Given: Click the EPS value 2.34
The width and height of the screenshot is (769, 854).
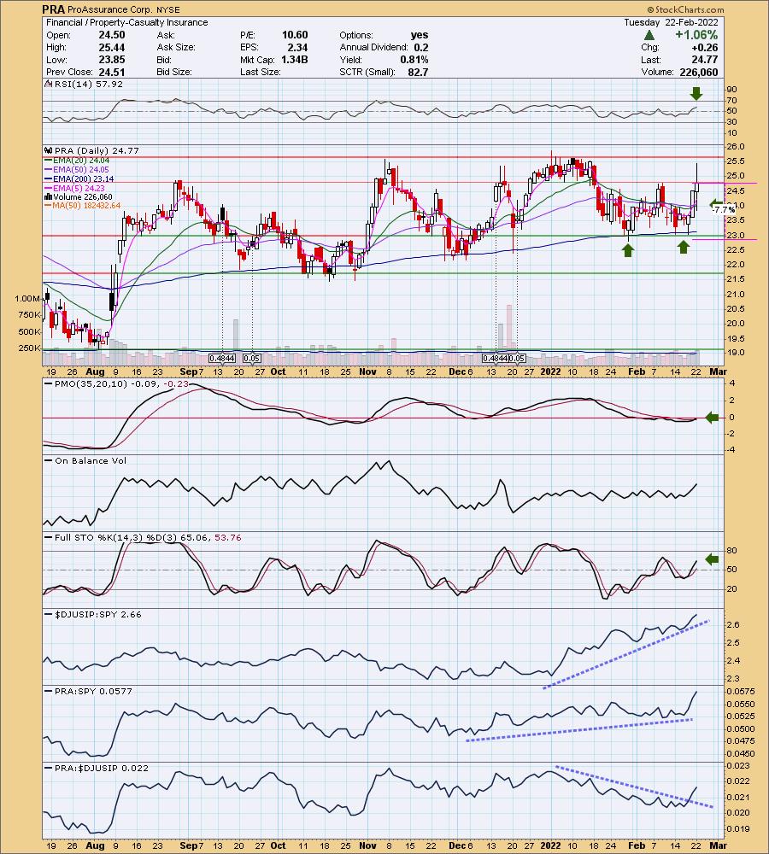Looking at the screenshot, I should point(297,47).
